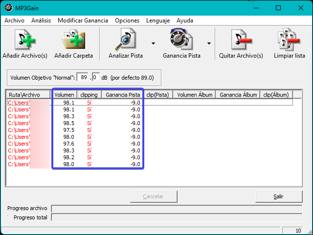Open the Análisis menu
The image size is (313, 235).
coord(41,21)
